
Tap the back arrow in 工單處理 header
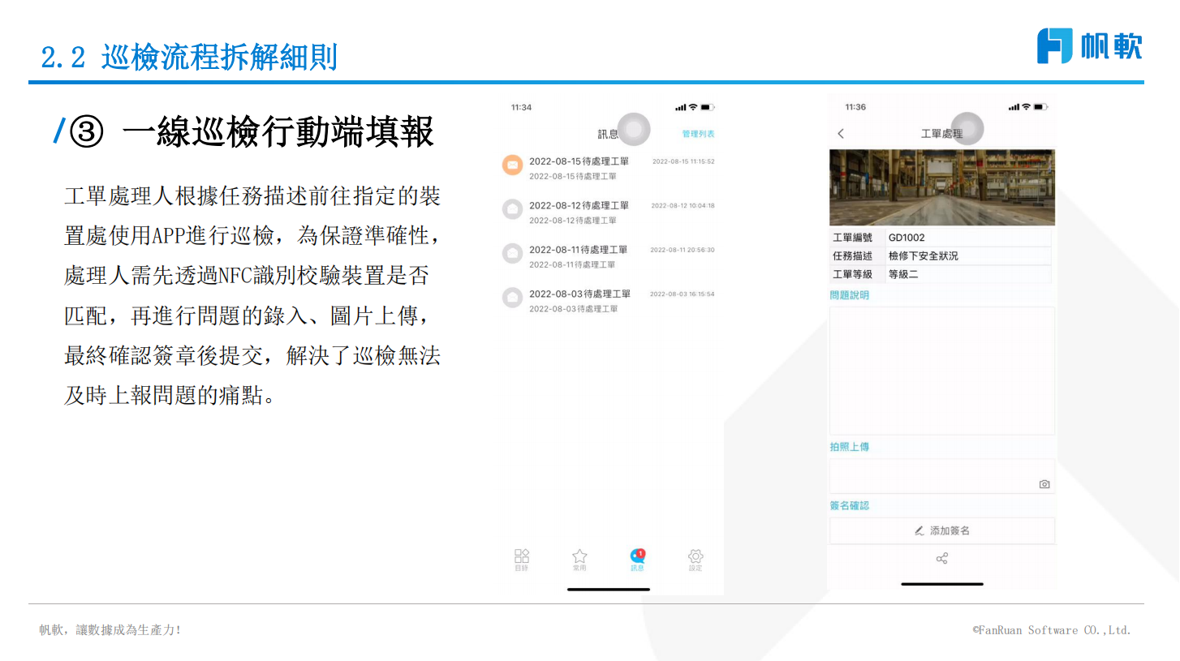[x=841, y=134]
